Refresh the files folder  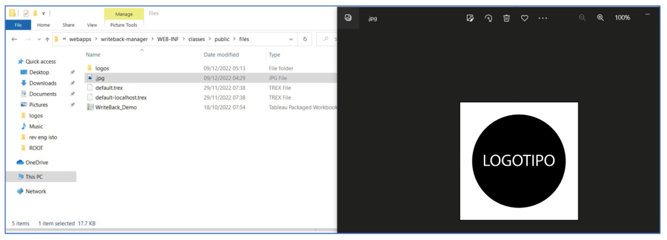[305, 39]
